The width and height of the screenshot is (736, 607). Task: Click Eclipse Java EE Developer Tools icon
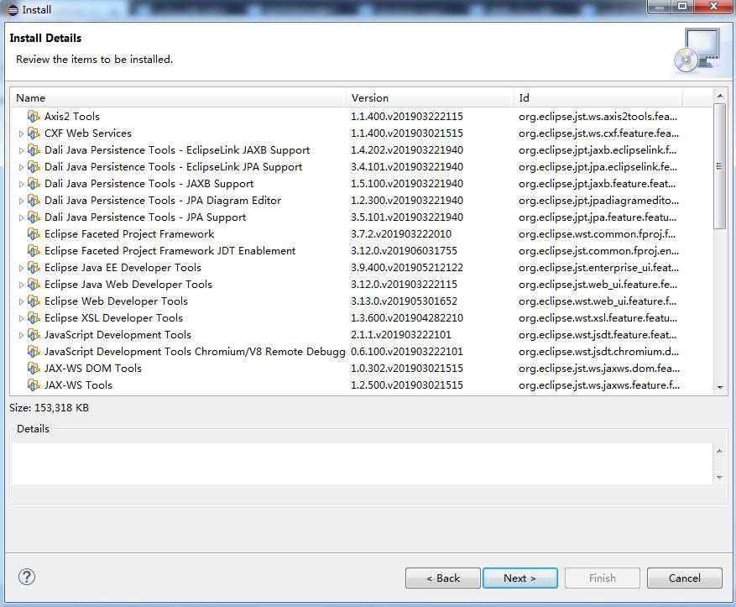(34, 268)
